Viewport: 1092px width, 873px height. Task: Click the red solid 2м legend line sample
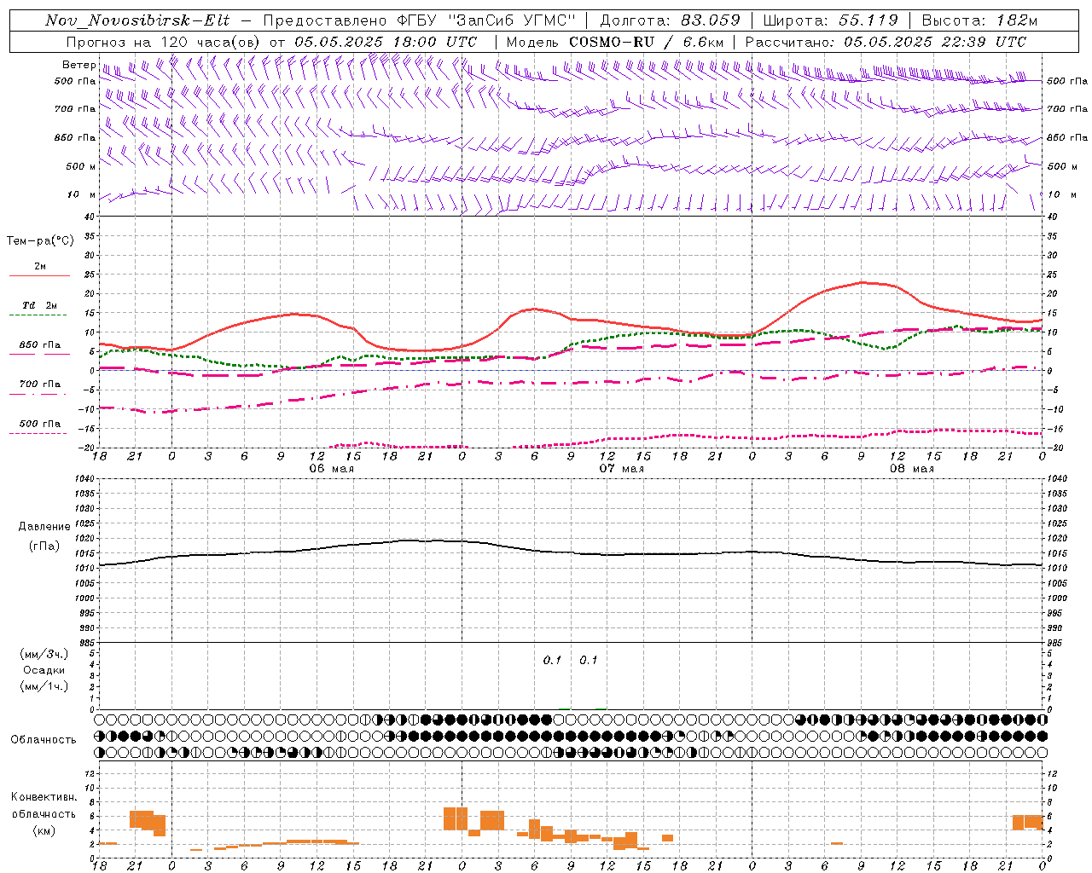pos(39,276)
